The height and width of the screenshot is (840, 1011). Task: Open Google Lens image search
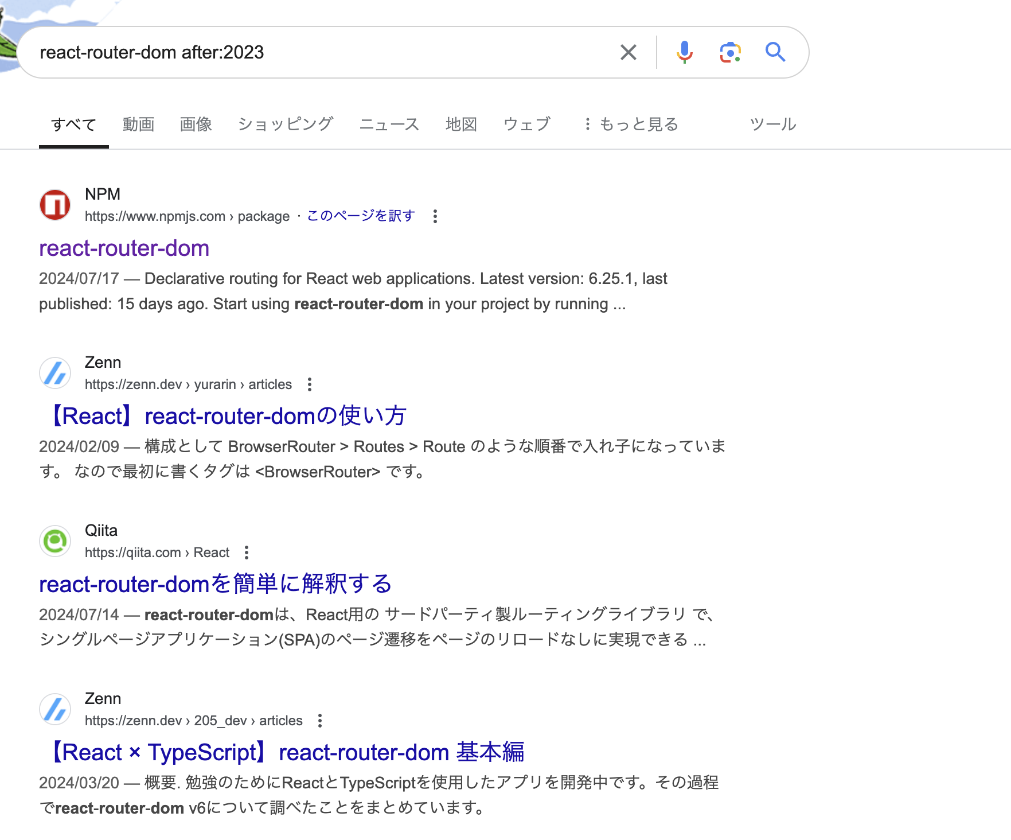pos(729,52)
